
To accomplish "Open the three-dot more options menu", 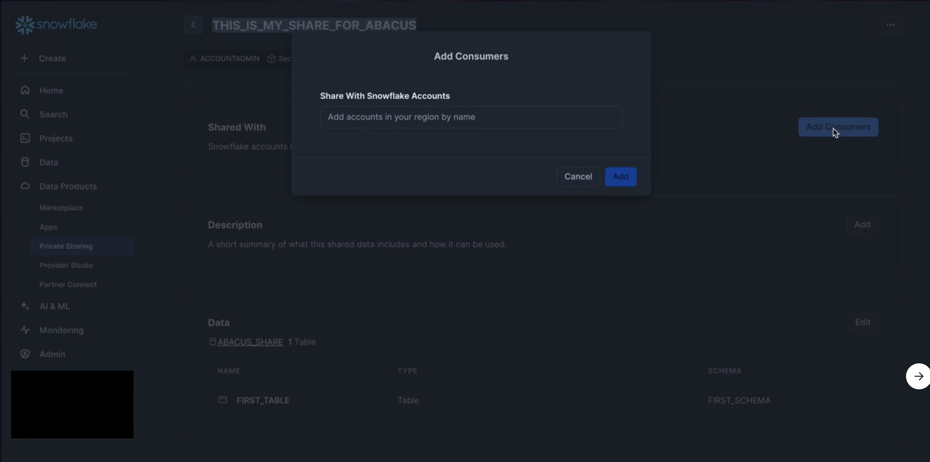I will (x=890, y=25).
